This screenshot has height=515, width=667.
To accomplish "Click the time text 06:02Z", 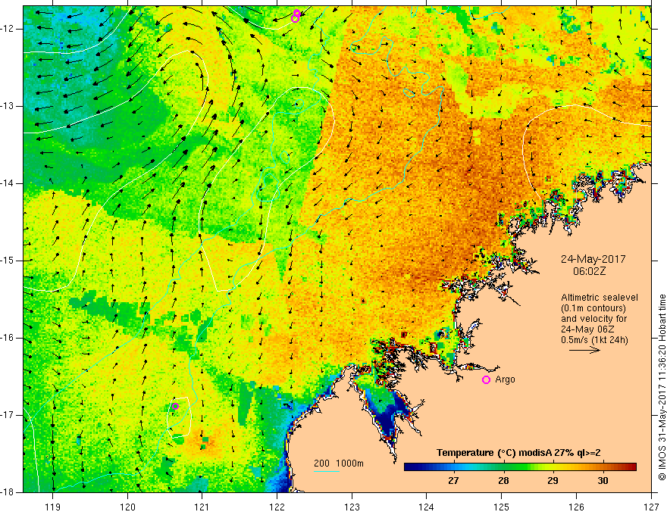I will 589,271.
